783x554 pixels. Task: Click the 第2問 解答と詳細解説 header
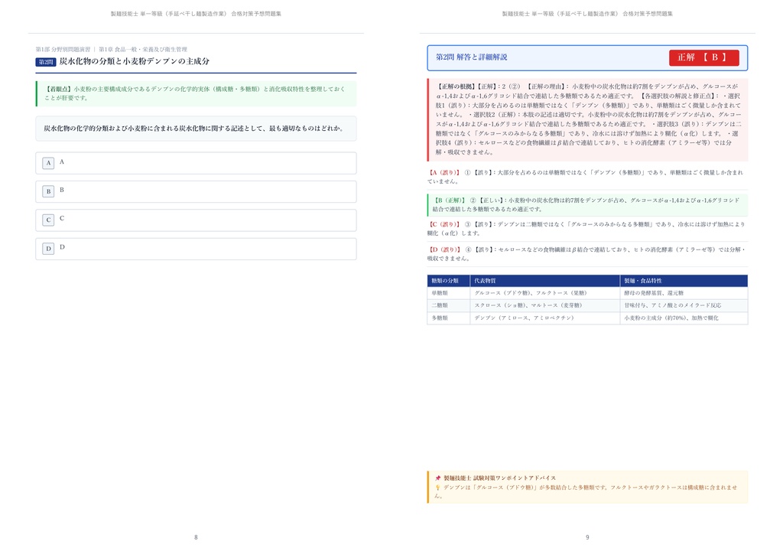(471, 57)
